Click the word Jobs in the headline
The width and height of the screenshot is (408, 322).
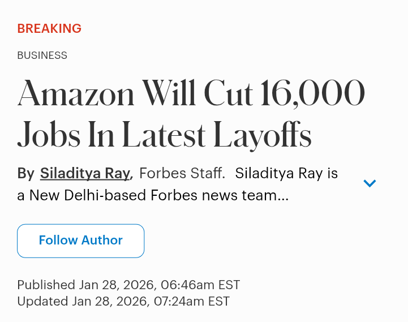[x=49, y=136]
